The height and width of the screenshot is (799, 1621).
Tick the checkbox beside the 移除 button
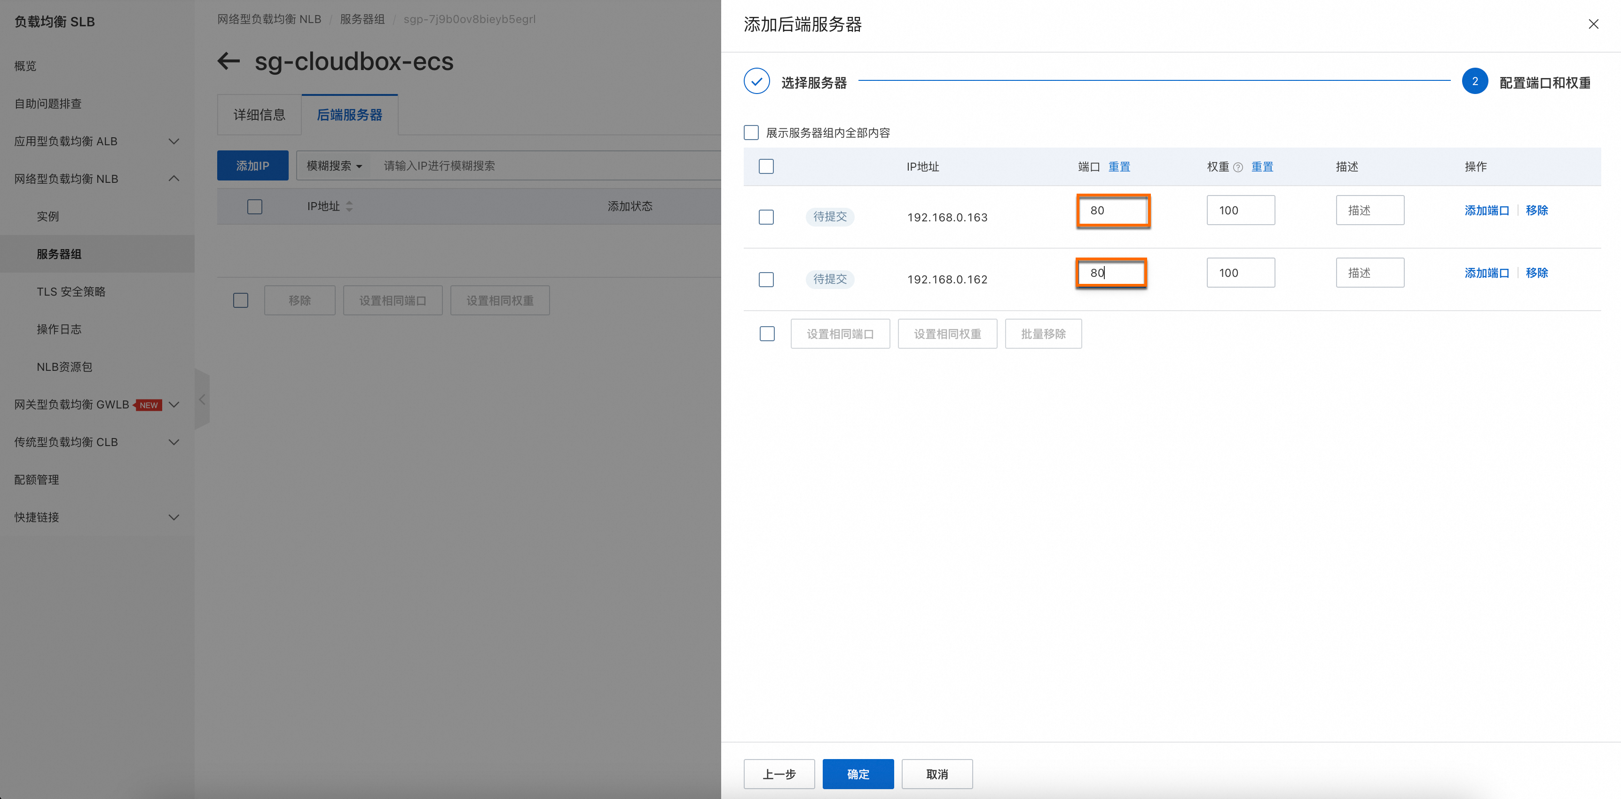click(240, 300)
